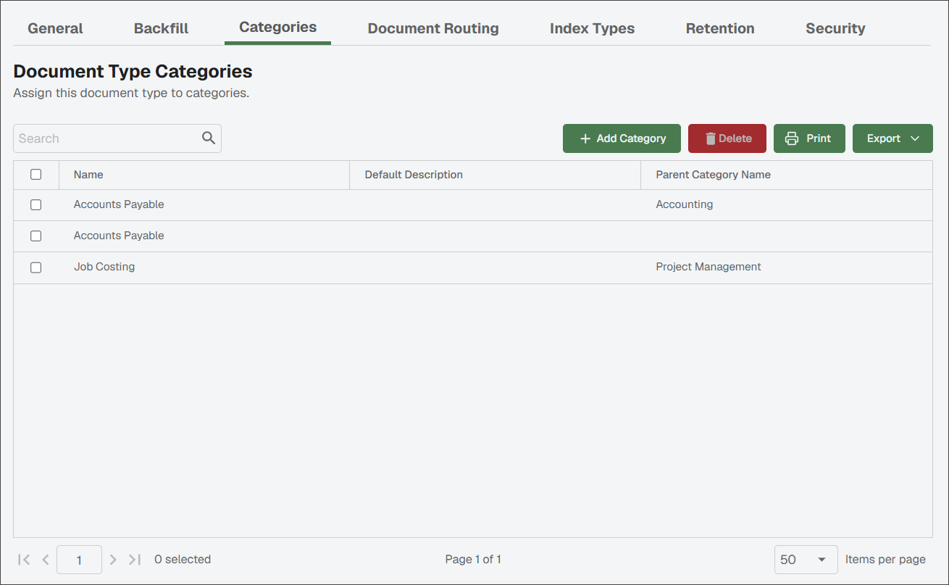Go to first page icon
Screen dimensions: 949x585
24,560
